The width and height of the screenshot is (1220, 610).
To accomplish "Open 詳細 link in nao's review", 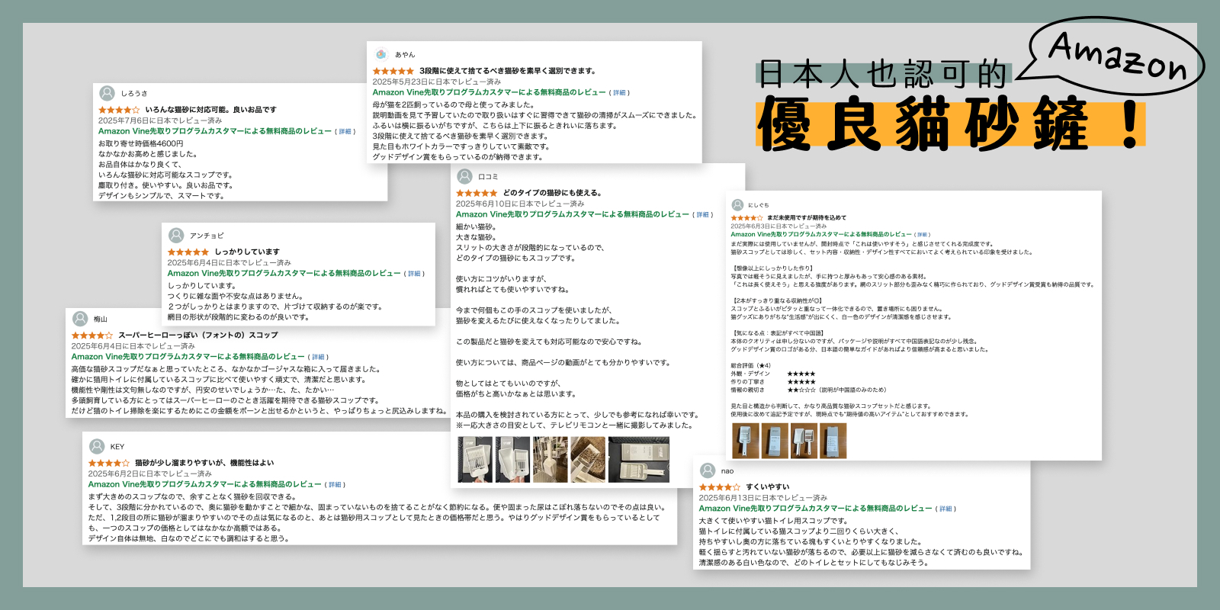I will [946, 509].
